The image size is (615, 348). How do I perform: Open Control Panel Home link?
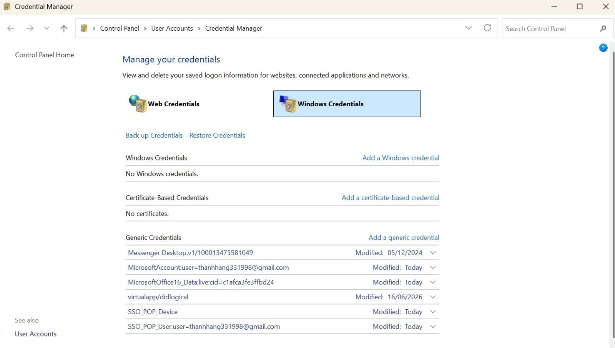(45, 55)
